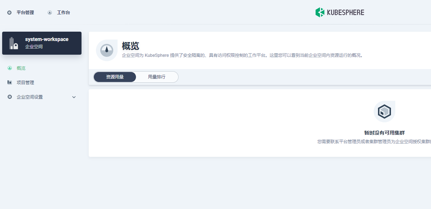Open the system-workspace 企业空间 selector card
The width and height of the screenshot is (431, 209).
[42, 43]
